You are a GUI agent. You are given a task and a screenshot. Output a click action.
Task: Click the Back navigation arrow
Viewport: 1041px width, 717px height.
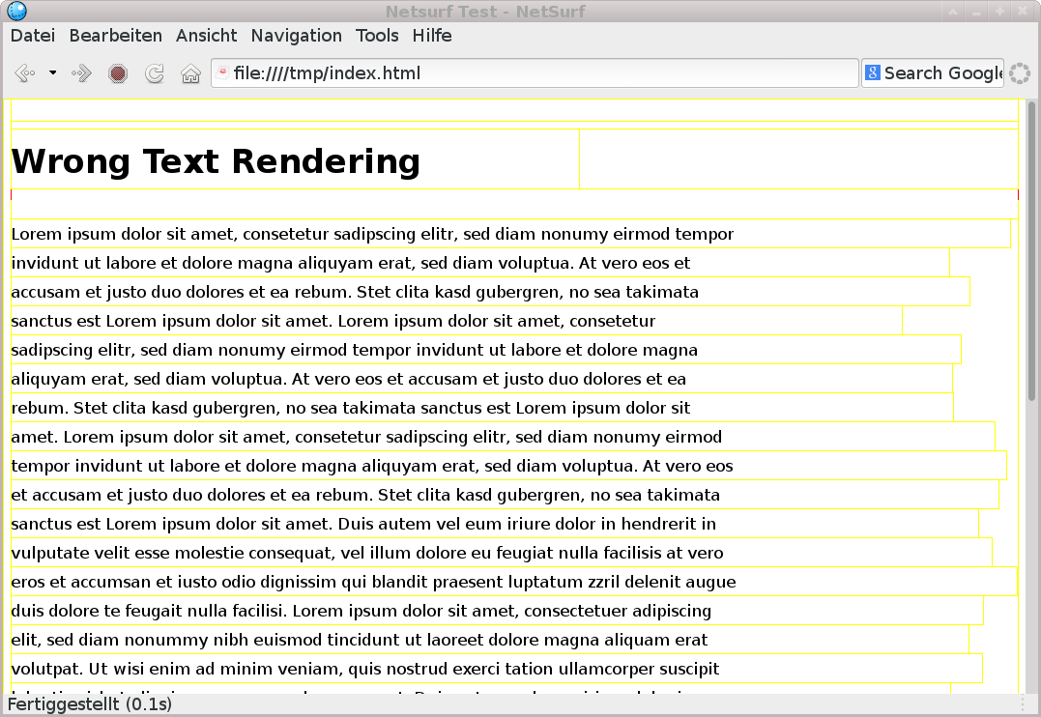point(25,73)
